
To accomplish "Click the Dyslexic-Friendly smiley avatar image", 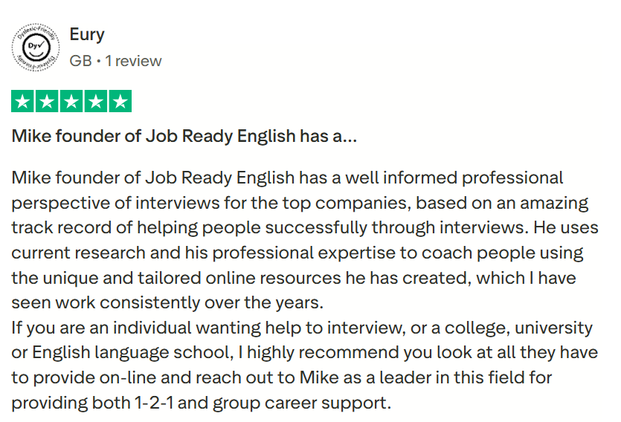I will click(36, 48).
